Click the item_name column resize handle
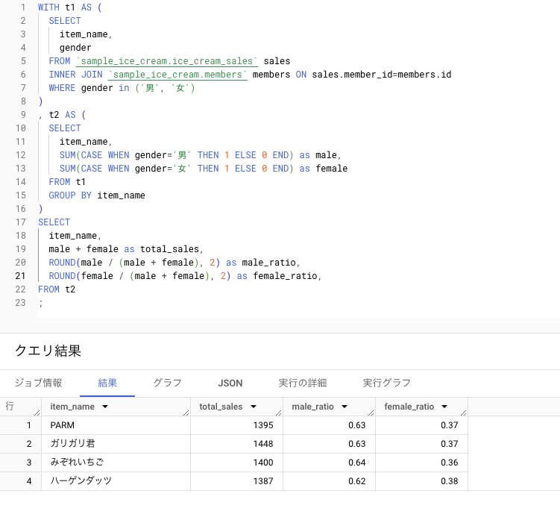 tap(186, 413)
